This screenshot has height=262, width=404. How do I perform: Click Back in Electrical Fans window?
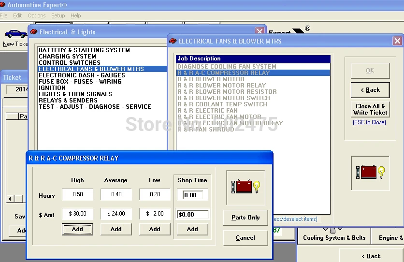(370, 90)
